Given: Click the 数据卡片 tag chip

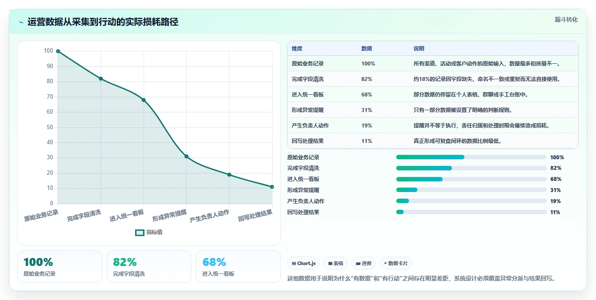Looking at the screenshot, I should (396, 263).
